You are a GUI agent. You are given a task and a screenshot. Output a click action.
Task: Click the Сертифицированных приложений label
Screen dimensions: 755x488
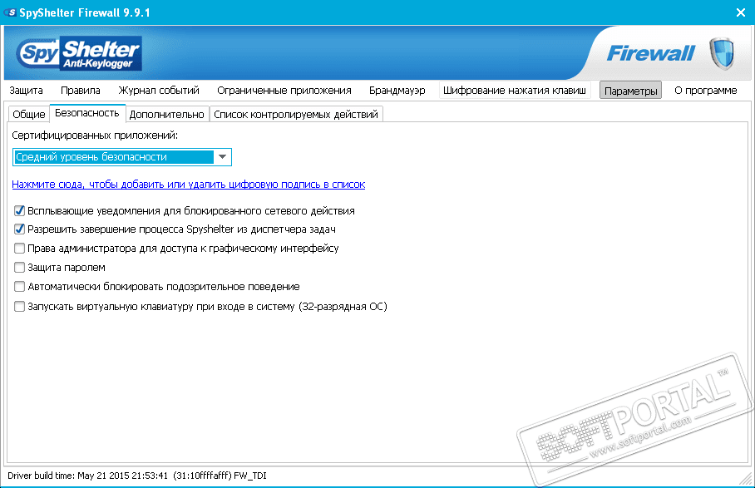[x=95, y=136]
